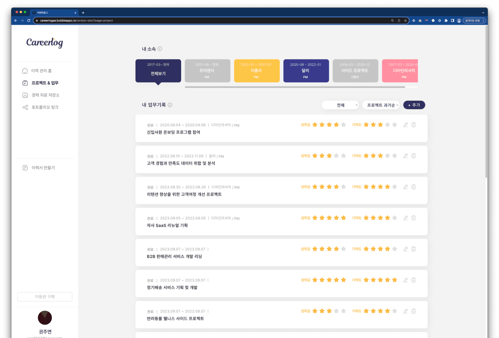Delete the 자사 SaaS 리뉴얼 기획 record
499x338 pixels.
click(x=414, y=218)
